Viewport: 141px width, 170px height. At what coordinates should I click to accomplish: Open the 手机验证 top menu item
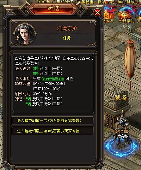pyautogui.click(x=65, y=2)
